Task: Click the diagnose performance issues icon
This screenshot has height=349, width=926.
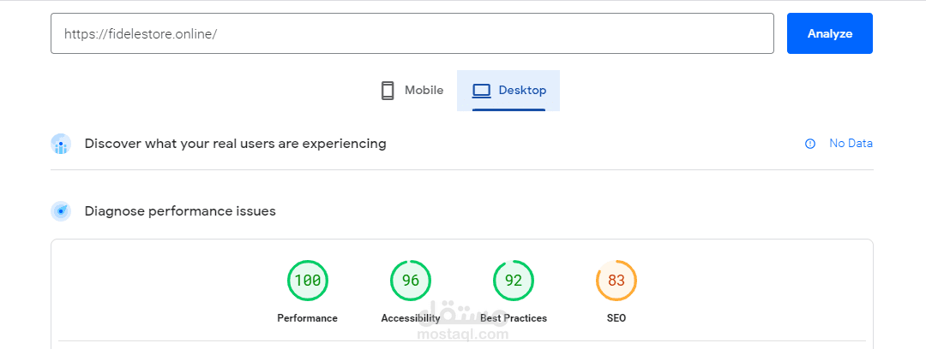Action: click(60, 210)
